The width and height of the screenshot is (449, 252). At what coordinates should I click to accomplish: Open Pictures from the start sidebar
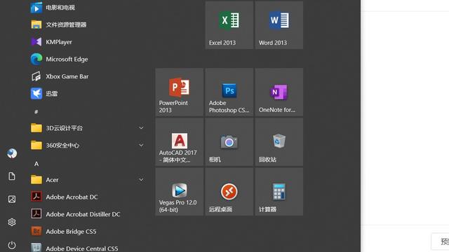tap(12, 199)
